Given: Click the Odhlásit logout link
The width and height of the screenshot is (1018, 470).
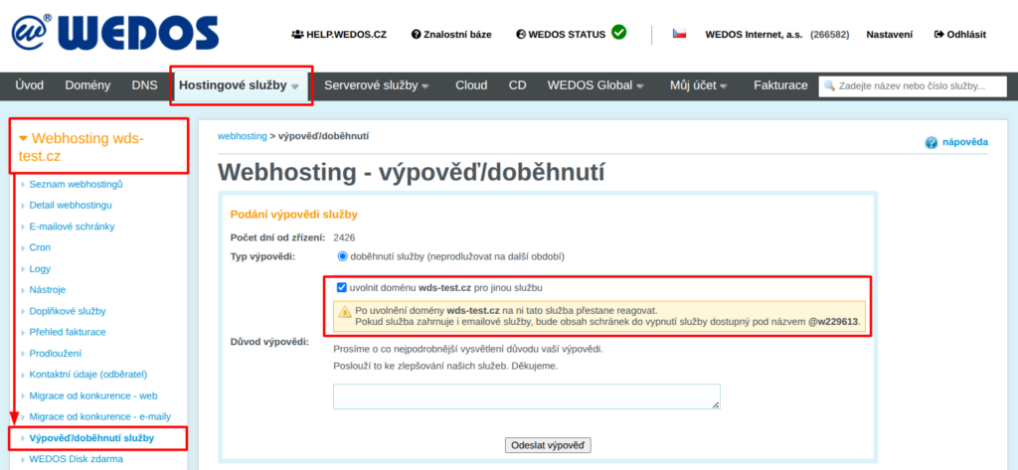Looking at the screenshot, I should point(966,35).
